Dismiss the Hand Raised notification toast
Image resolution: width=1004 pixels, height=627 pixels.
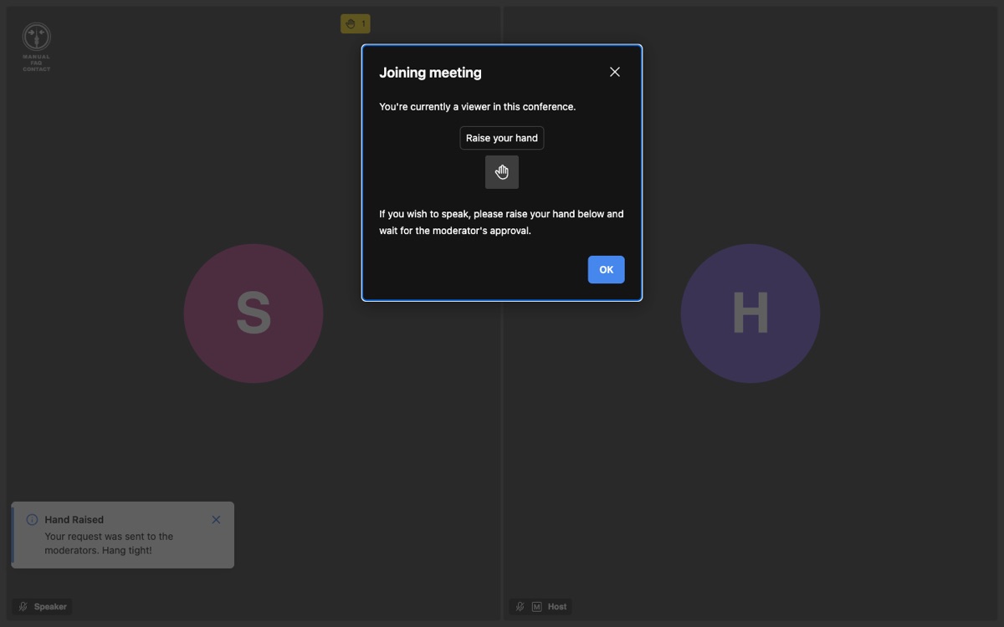(x=216, y=520)
